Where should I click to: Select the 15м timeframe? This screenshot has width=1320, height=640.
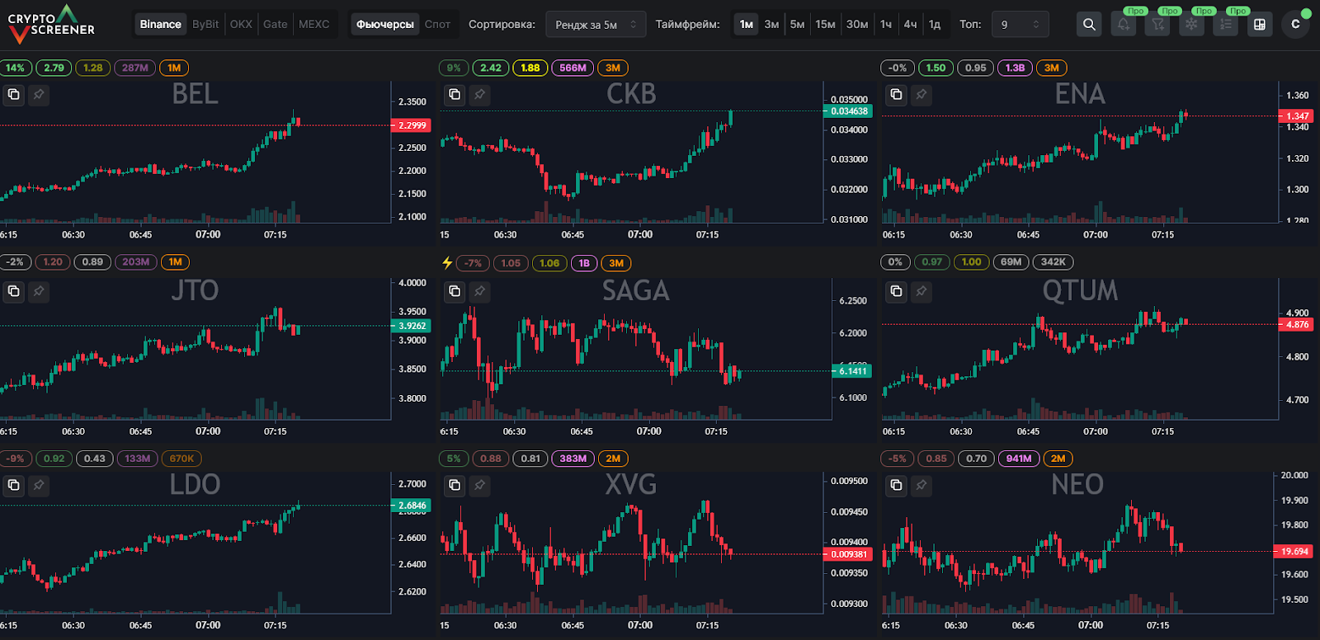pyautogui.click(x=825, y=25)
